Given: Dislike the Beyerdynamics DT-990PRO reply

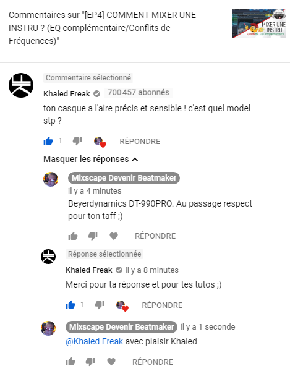Looking at the screenshot, I should click(x=93, y=236).
